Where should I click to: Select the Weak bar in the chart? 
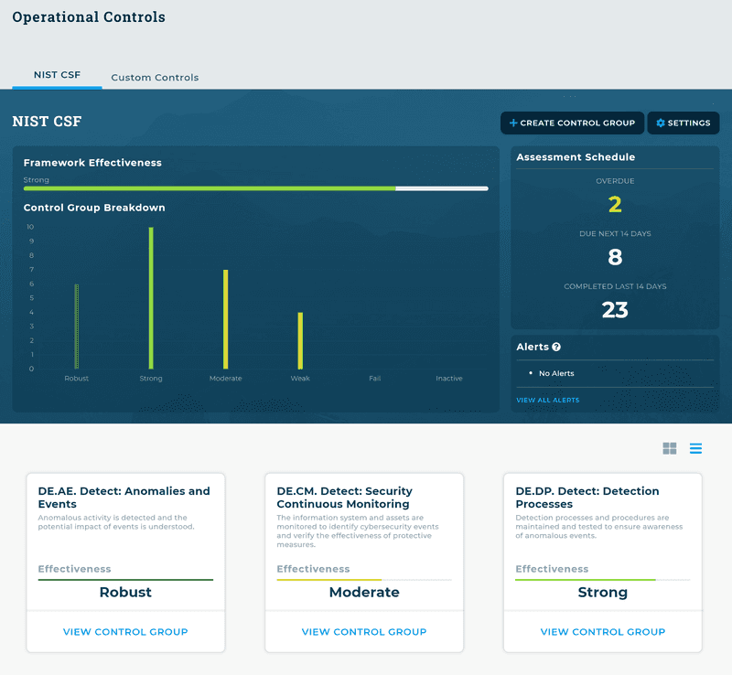[x=300, y=340]
